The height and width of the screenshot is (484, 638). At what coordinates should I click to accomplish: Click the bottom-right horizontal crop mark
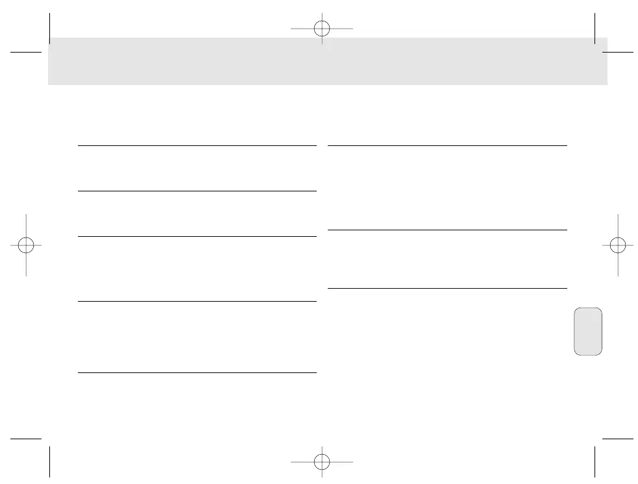click(x=617, y=439)
